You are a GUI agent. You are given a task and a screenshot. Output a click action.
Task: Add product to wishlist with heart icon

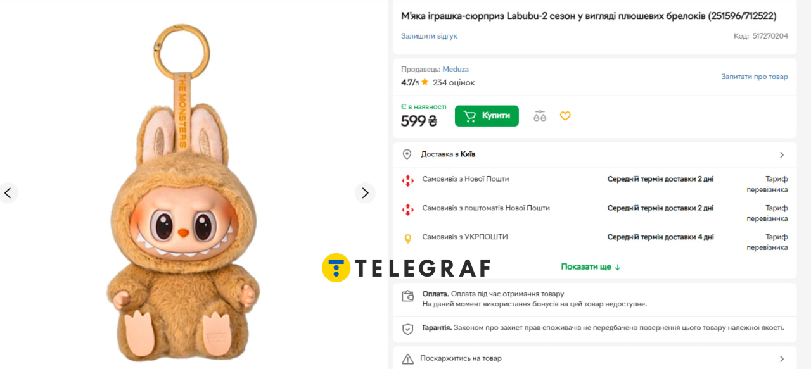point(565,116)
